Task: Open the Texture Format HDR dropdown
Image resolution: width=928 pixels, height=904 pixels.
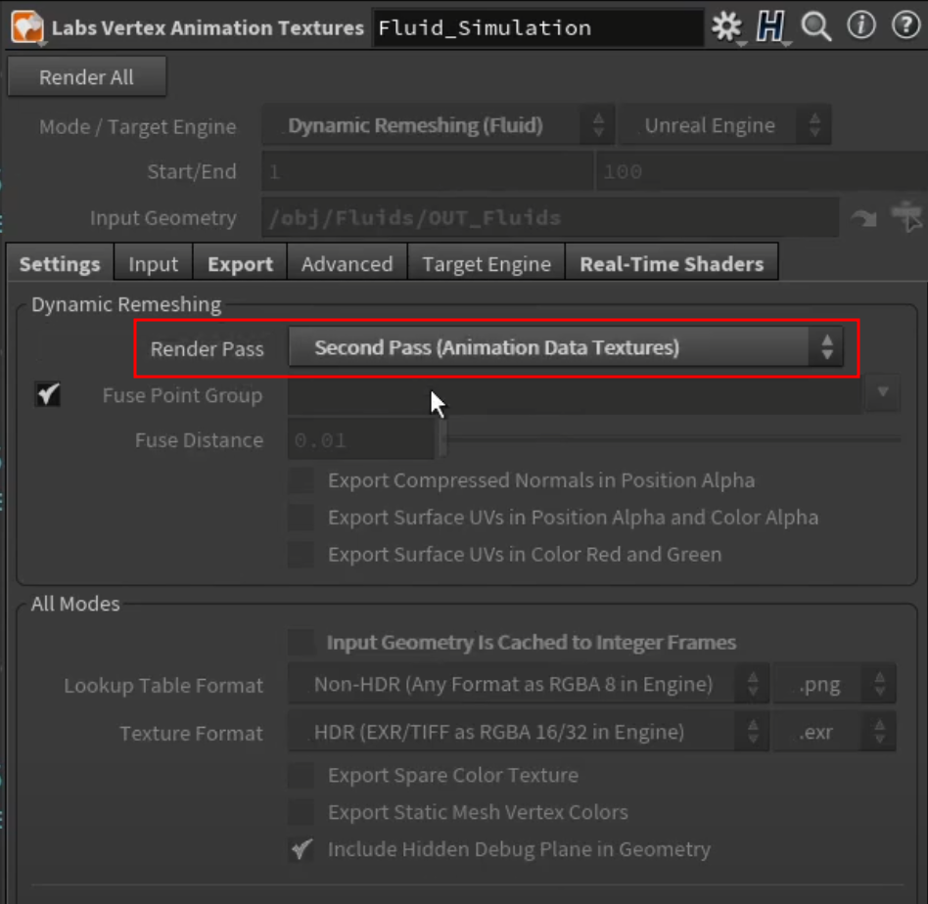Action: [x=529, y=733]
